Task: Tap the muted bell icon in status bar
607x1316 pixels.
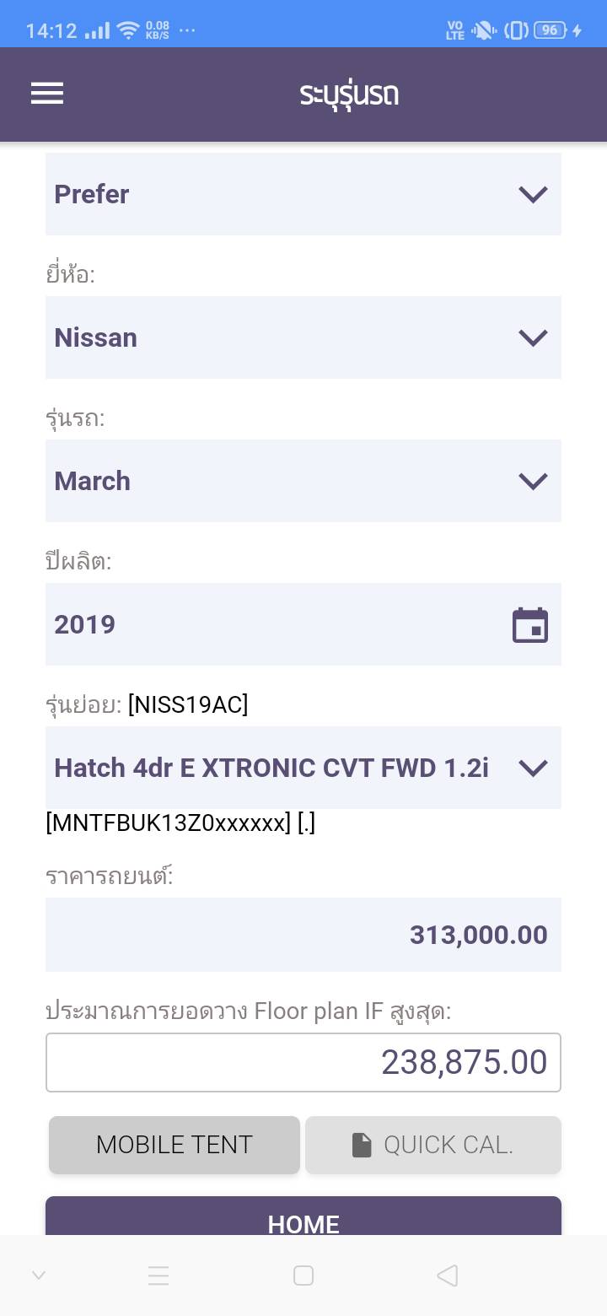Action: tap(484, 31)
